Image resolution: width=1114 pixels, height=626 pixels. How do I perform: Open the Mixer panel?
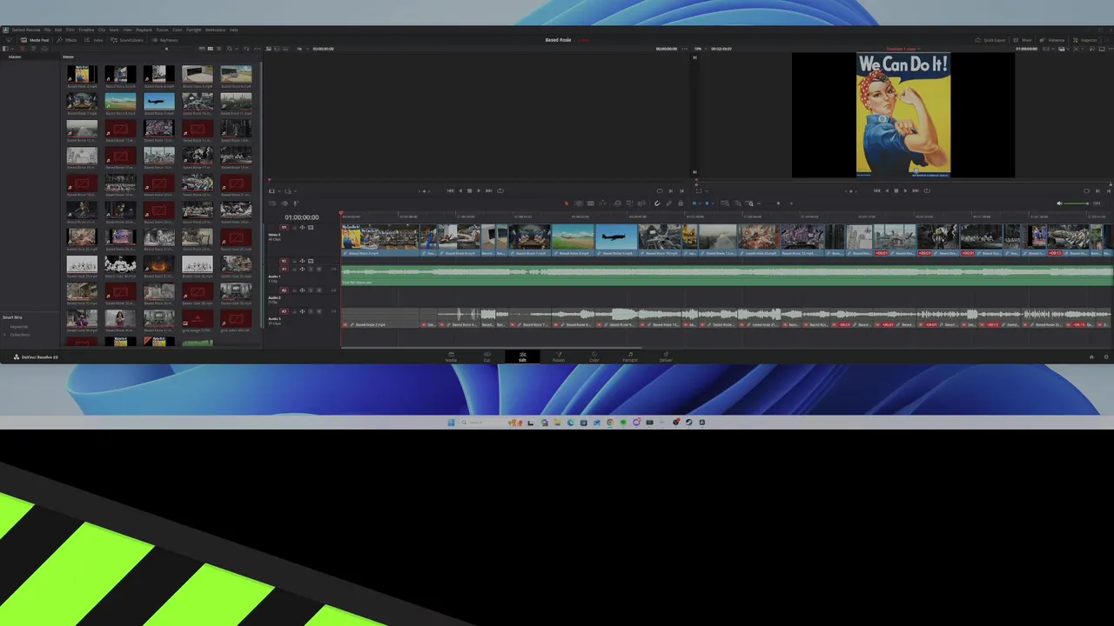coord(1023,40)
